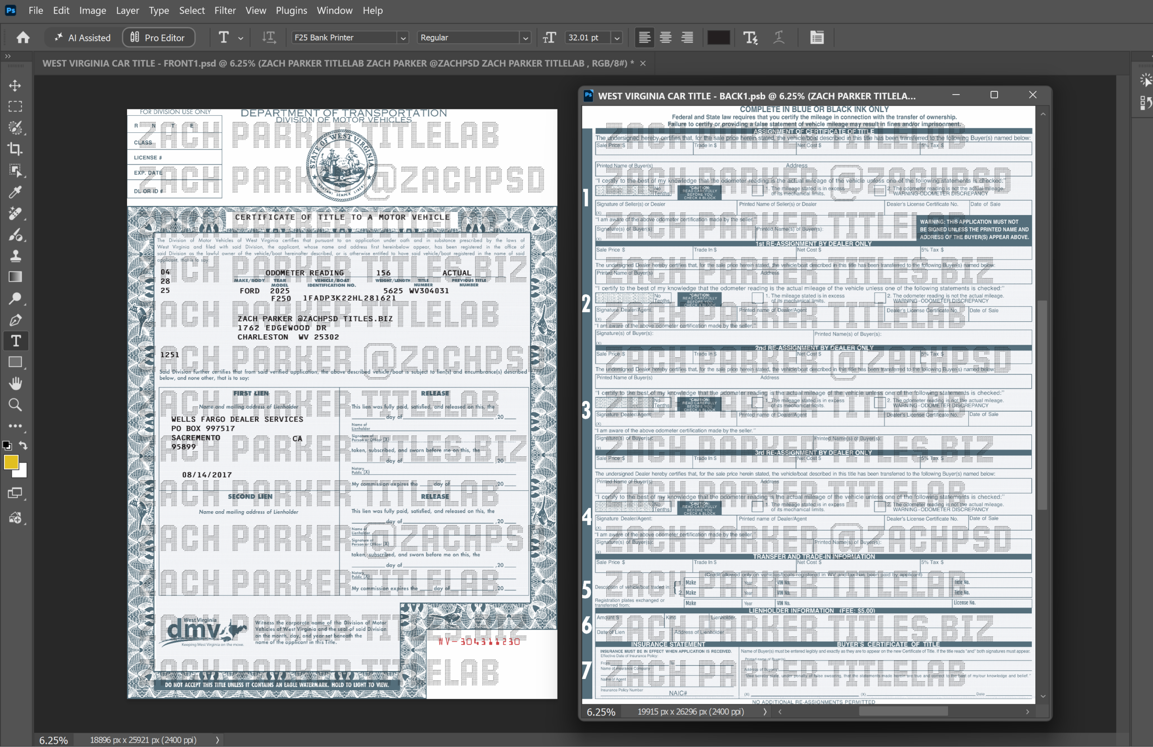The image size is (1153, 747).
Task: Click the vertical scrollbar in BACK1.psb window
Action: click(x=1043, y=405)
